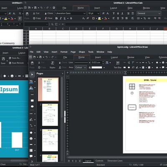Click Clone formatting in the Calc ribbon

(49, 13)
